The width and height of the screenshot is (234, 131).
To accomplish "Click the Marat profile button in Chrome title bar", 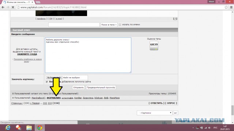I will 211,1.
